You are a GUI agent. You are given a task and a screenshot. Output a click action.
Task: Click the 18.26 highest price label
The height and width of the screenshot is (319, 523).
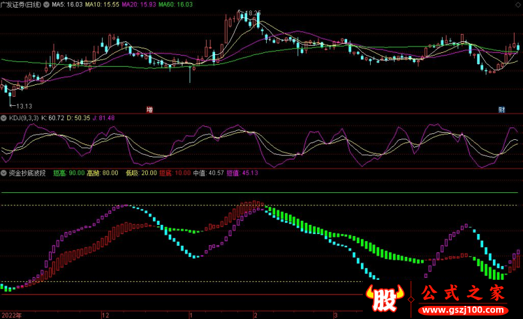click(x=252, y=13)
